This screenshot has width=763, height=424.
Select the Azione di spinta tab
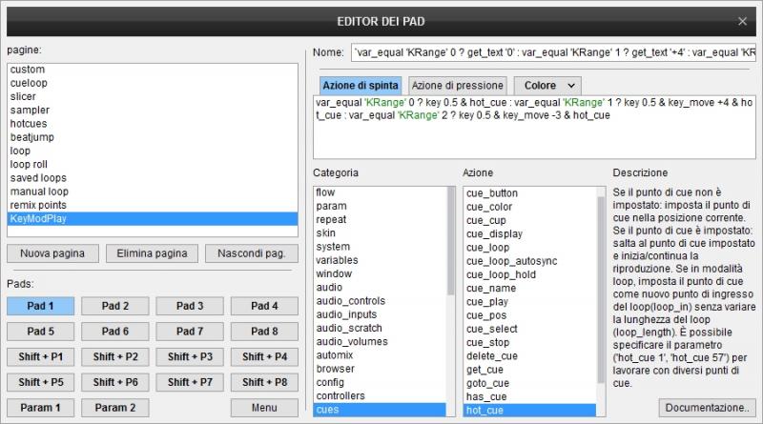click(361, 86)
